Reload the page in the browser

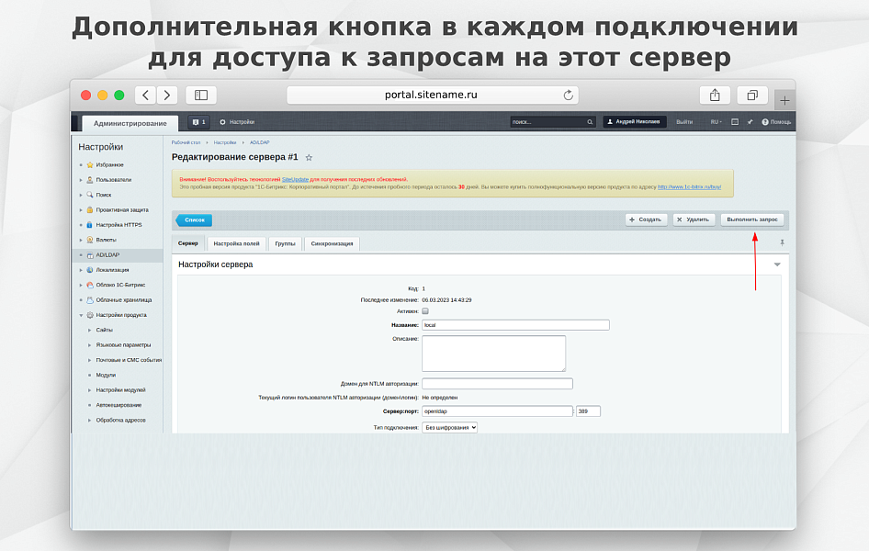click(x=569, y=95)
